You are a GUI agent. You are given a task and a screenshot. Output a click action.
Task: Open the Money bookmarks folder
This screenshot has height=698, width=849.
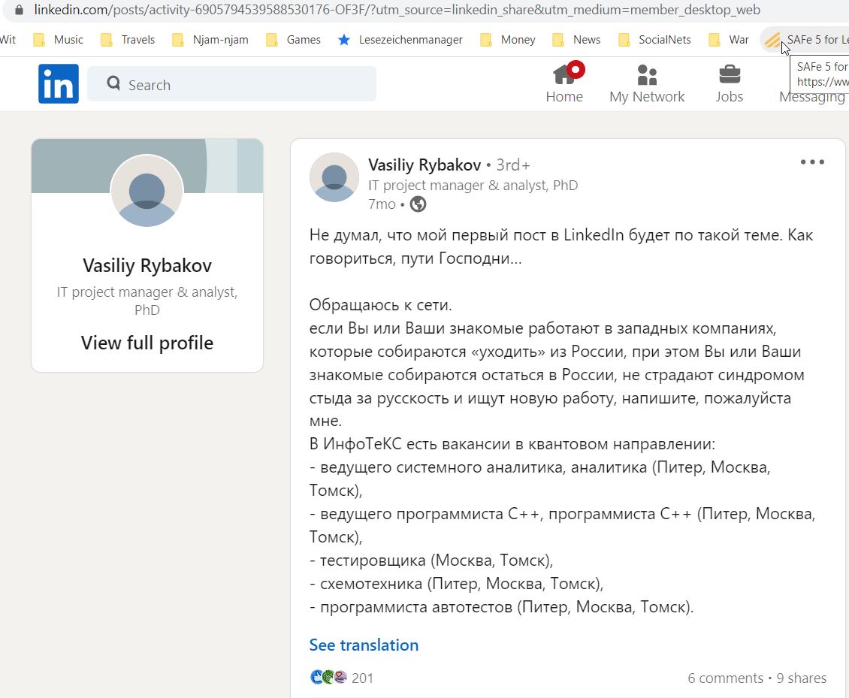click(507, 40)
